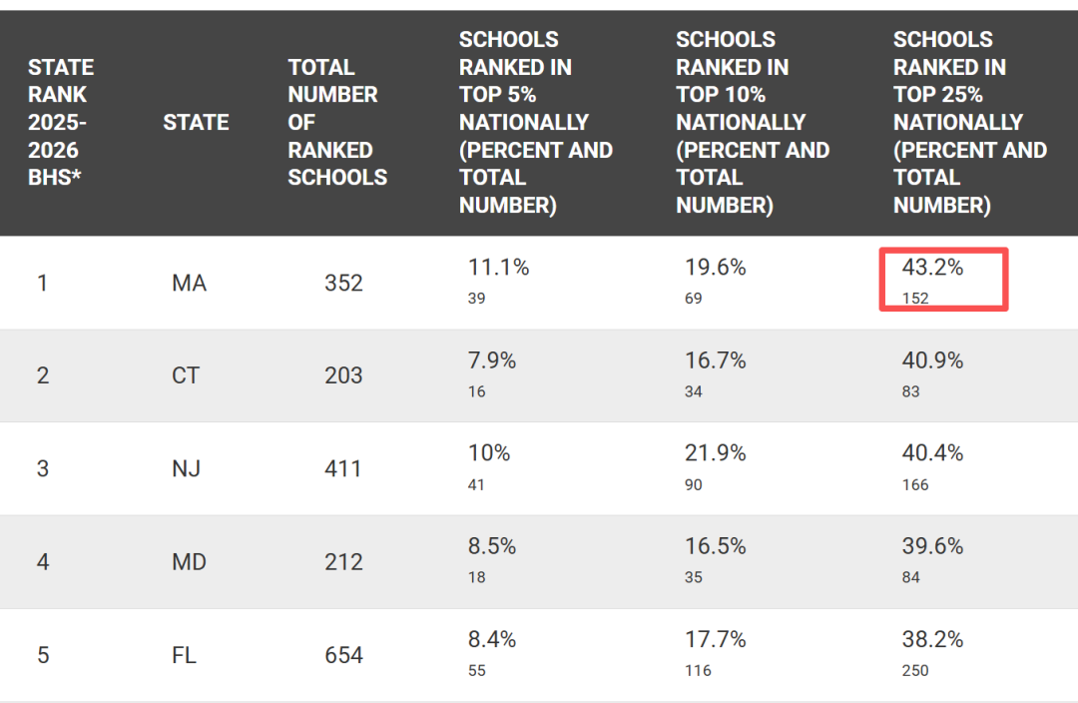Click the 38.2% top 25% cell for FL

click(932, 653)
